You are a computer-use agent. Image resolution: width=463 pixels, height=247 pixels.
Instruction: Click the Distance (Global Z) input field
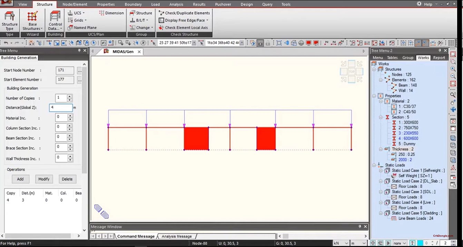(x=61, y=108)
